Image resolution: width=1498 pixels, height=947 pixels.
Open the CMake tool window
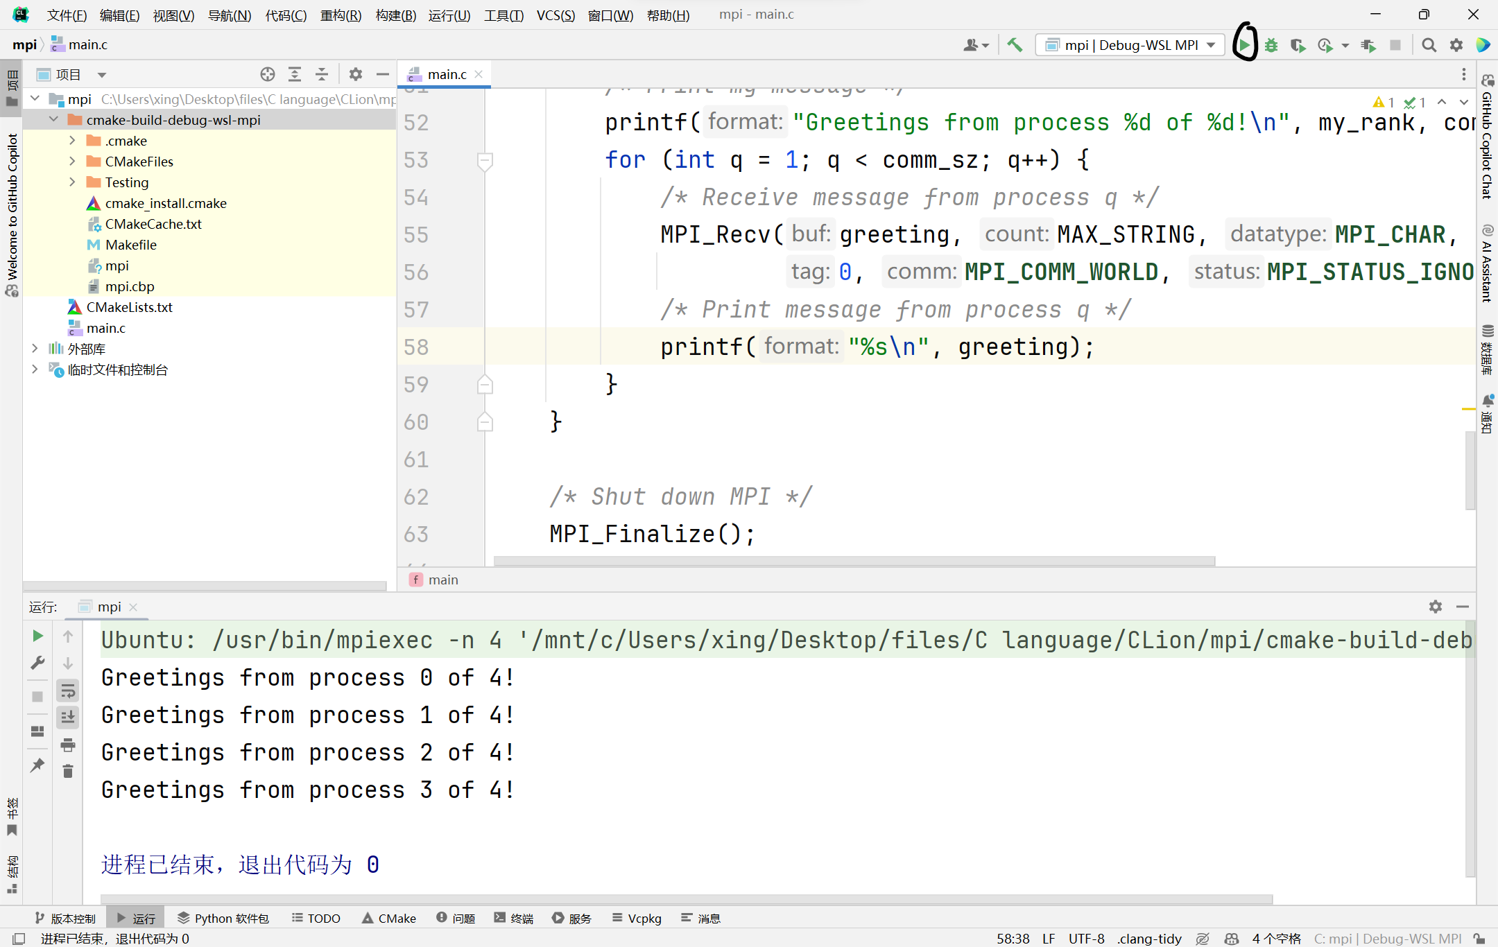389,919
